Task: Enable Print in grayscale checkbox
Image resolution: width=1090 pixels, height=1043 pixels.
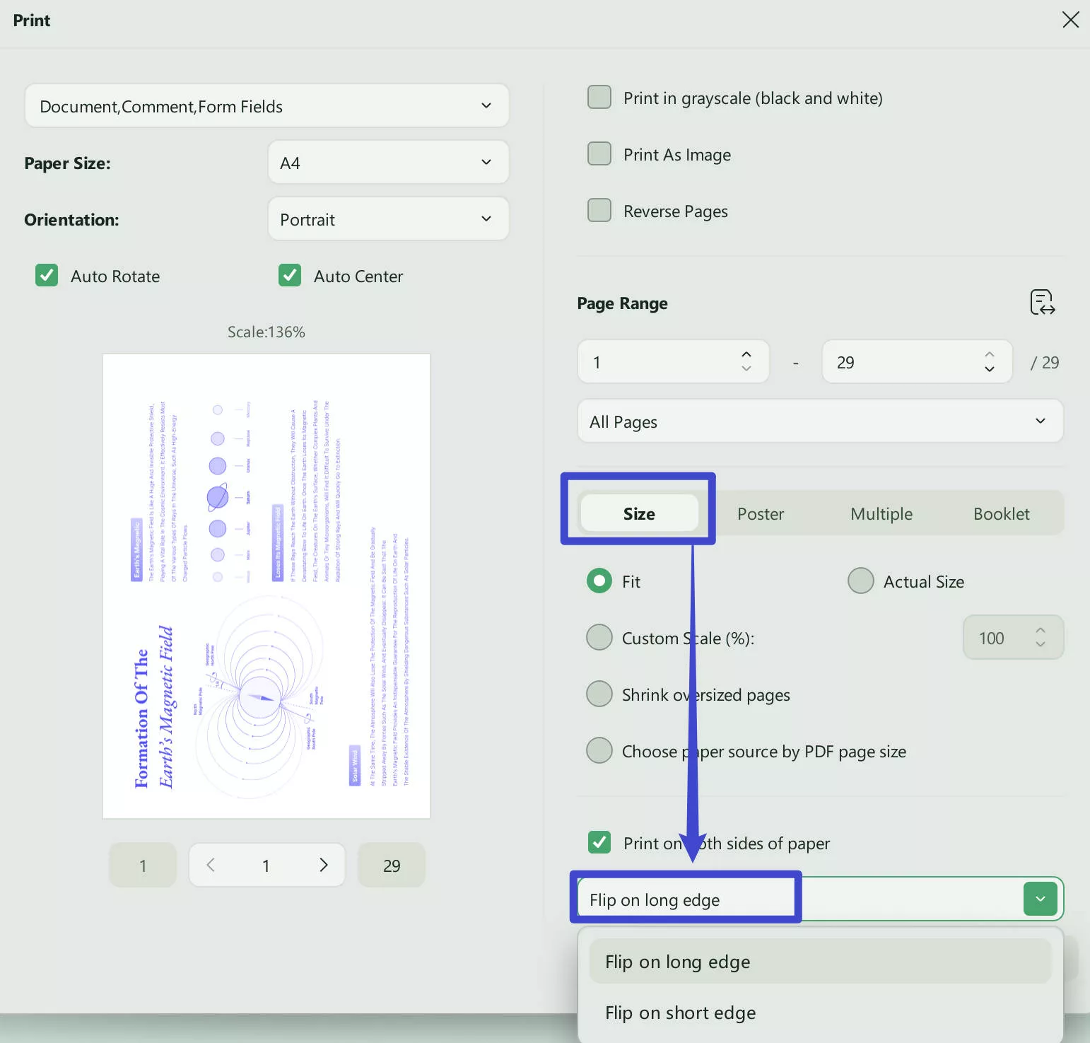Action: click(x=599, y=98)
